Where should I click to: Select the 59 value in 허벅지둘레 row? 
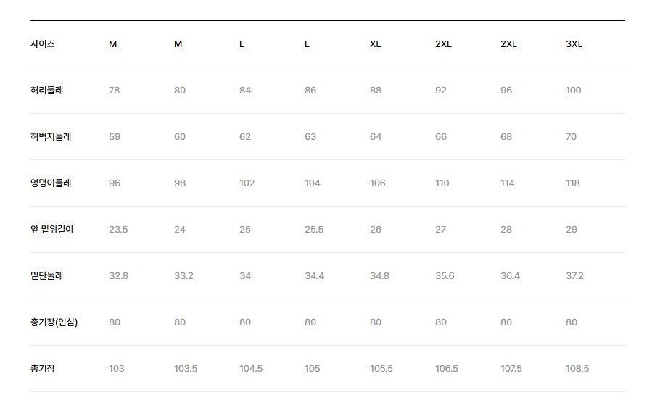(115, 137)
